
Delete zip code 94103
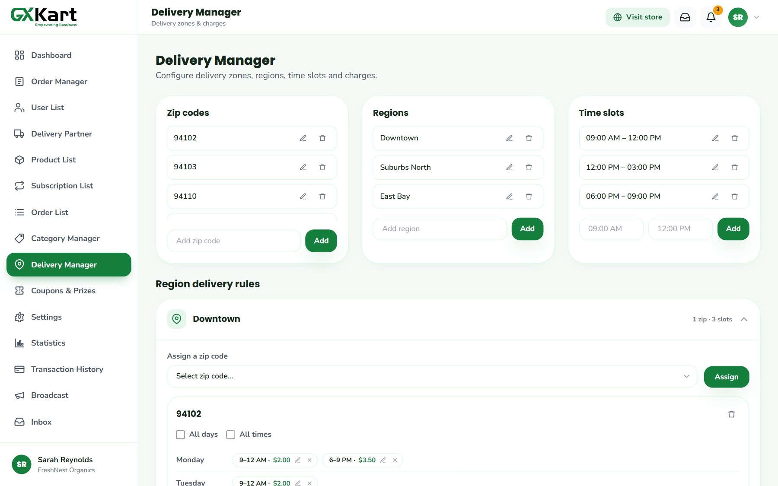click(x=322, y=167)
